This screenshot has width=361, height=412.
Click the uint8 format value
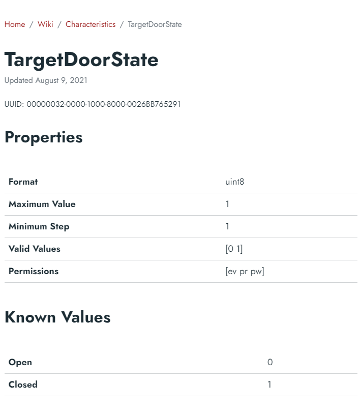point(234,182)
